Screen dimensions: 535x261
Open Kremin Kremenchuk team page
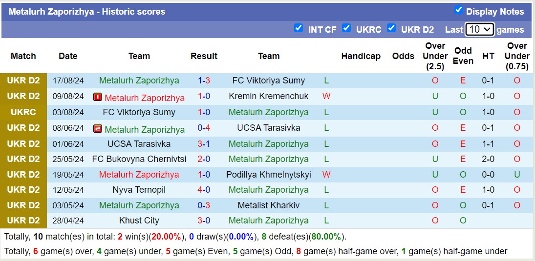[x=269, y=96]
